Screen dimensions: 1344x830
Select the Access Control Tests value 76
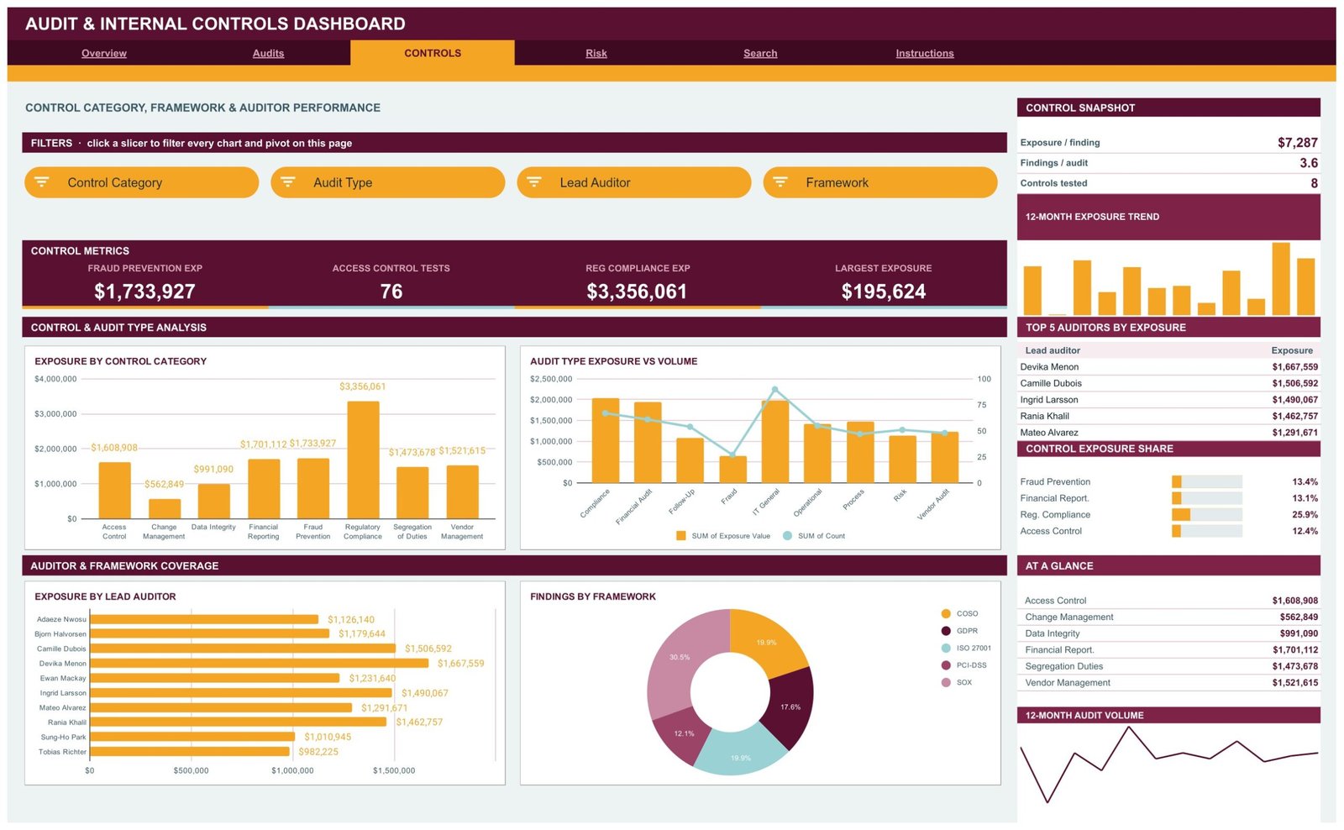click(391, 292)
